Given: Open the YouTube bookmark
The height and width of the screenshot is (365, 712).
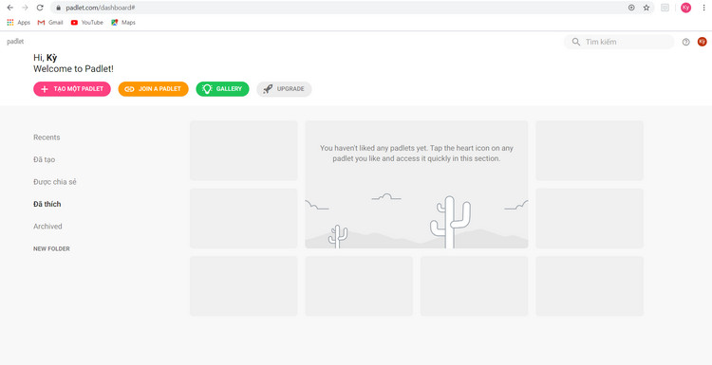Looking at the screenshot, I should pos(87,22).
